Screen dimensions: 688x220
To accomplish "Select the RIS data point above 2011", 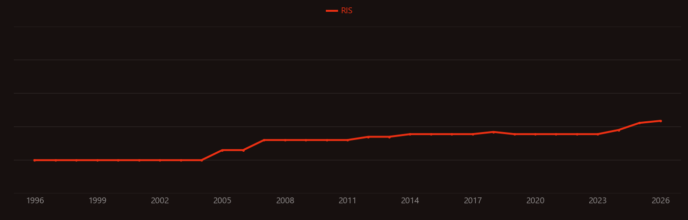I will click(x=347, y=140).
